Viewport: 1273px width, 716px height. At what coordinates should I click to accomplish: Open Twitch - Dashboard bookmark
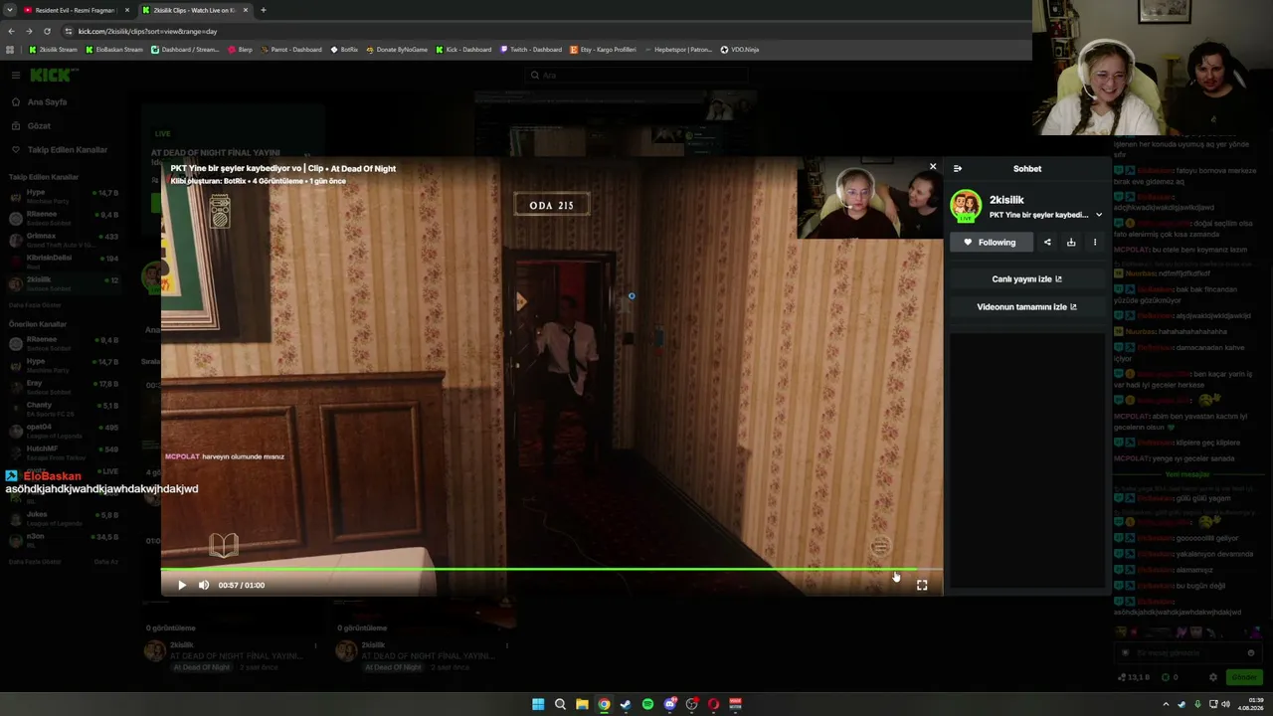[x=531, y=50]
